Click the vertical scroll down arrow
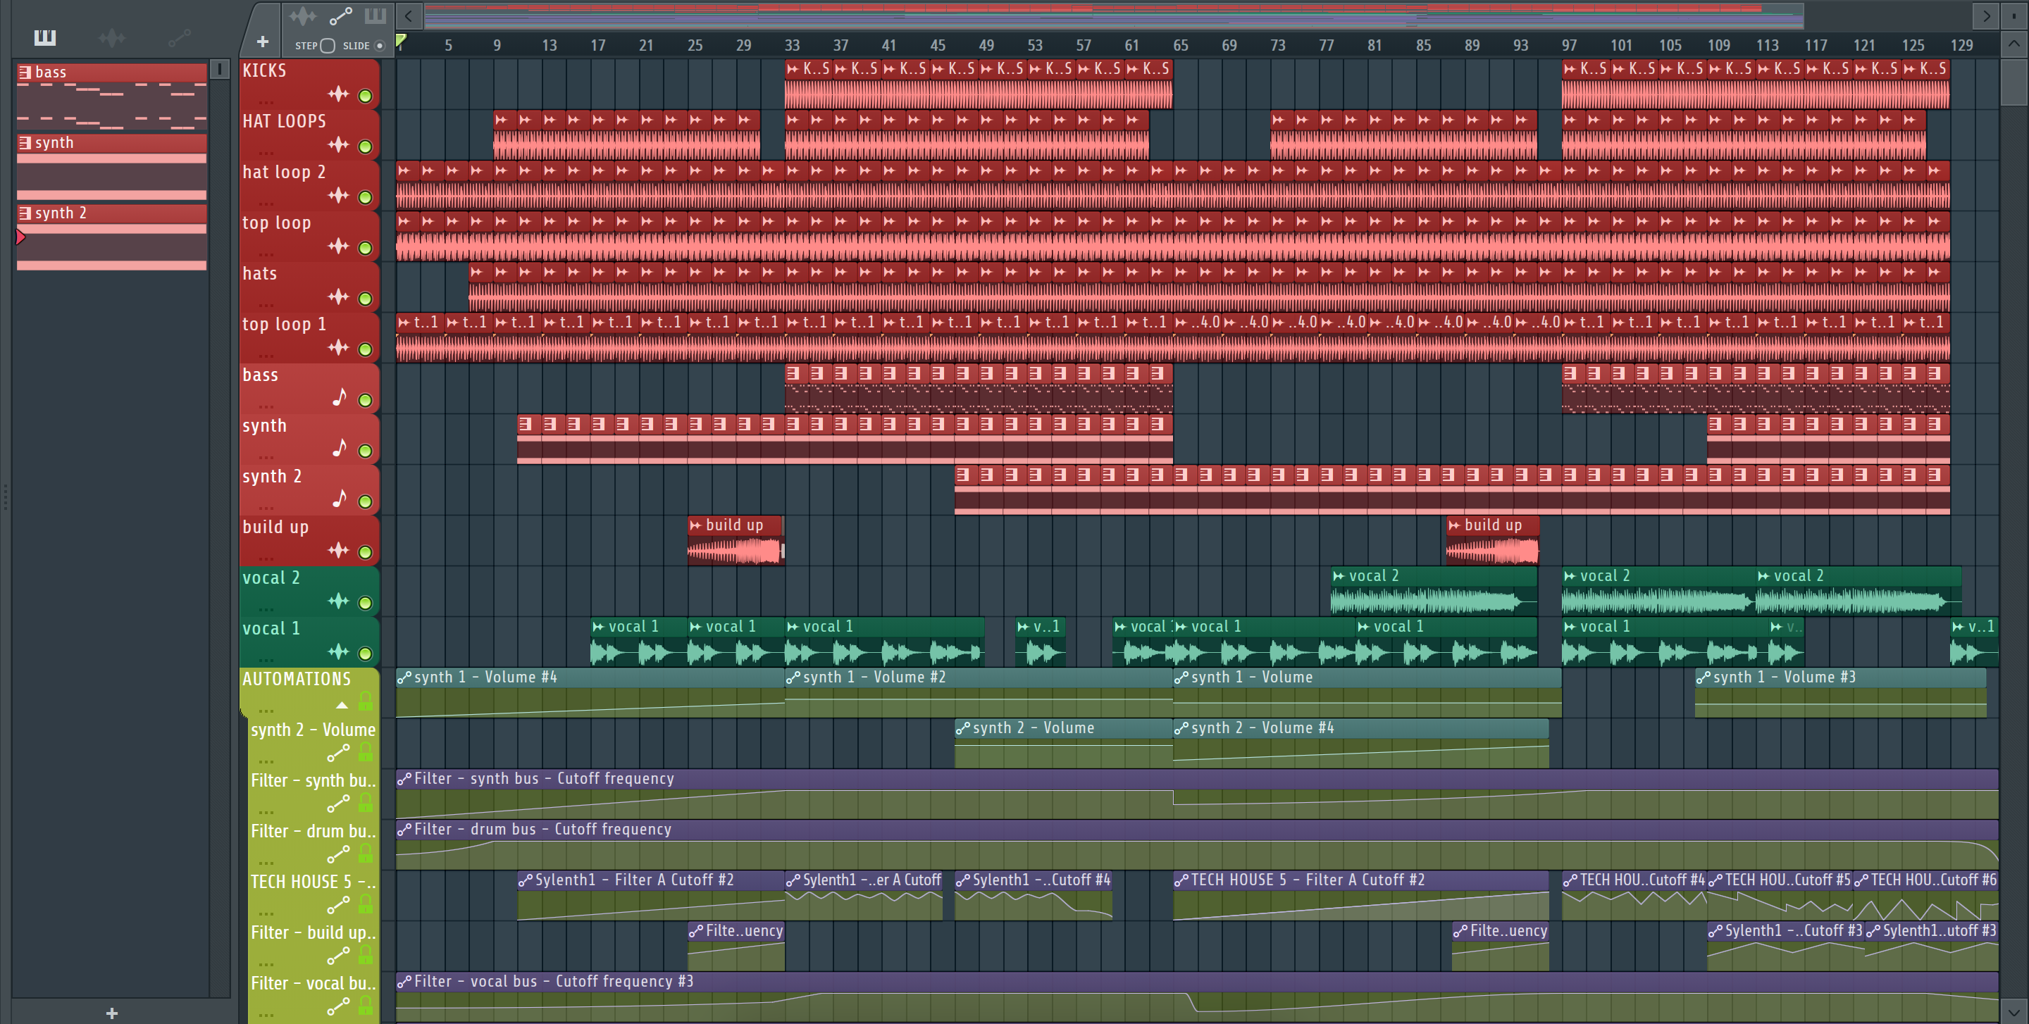Image resolution: width=2029 pixels, height=1024 pixels. pos(2014,1011)
